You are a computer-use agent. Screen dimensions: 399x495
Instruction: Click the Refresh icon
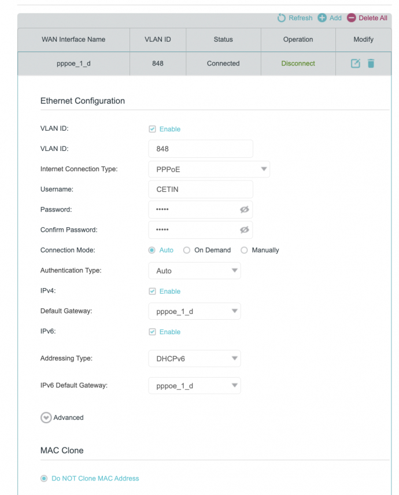tap(281, 18)
